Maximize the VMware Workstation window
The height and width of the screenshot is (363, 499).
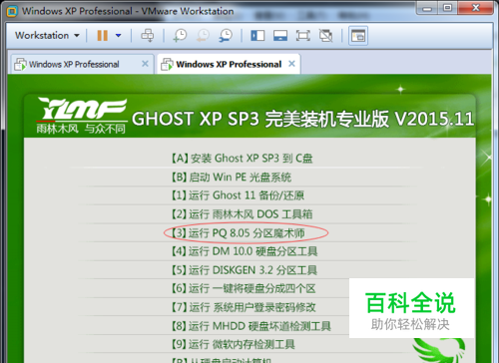click(x=448, y=8)
